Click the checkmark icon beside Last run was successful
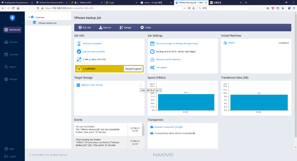The image size is (297, 161). click(x=79, y=52)
